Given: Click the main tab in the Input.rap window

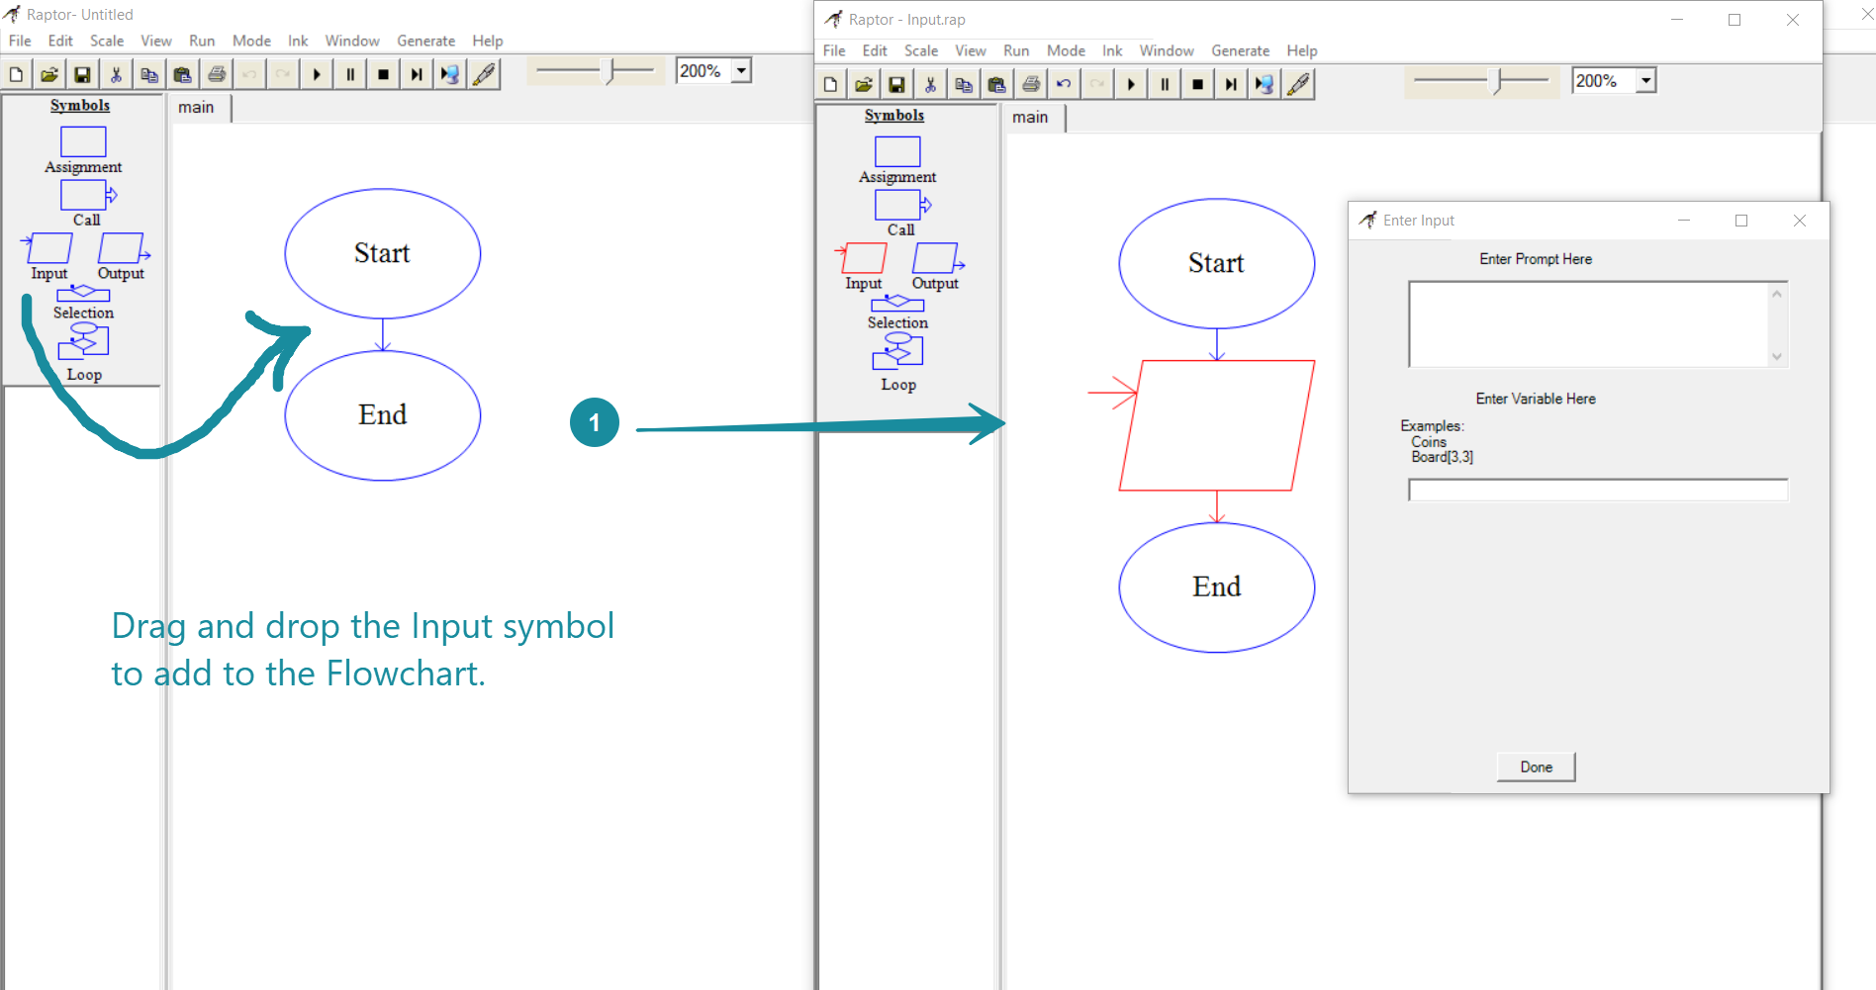Looking at the screenshot, I should tap(1030, 118).
